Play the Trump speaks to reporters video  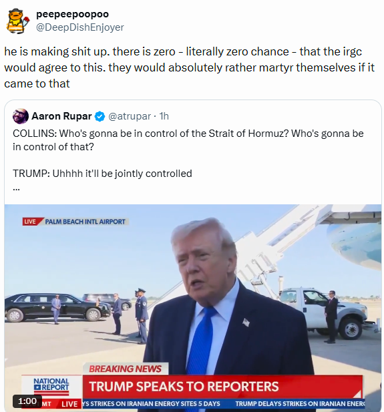point(192,308)
